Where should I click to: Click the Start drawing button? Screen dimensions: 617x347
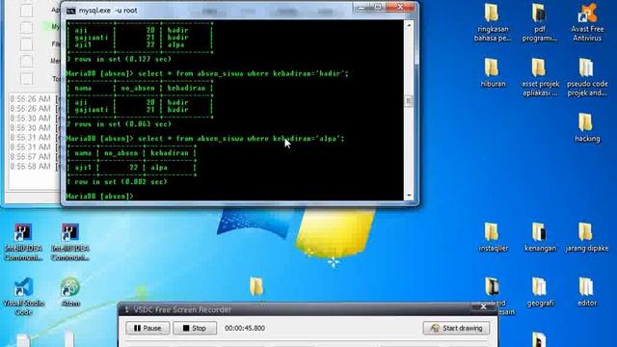tap(456, 328)
